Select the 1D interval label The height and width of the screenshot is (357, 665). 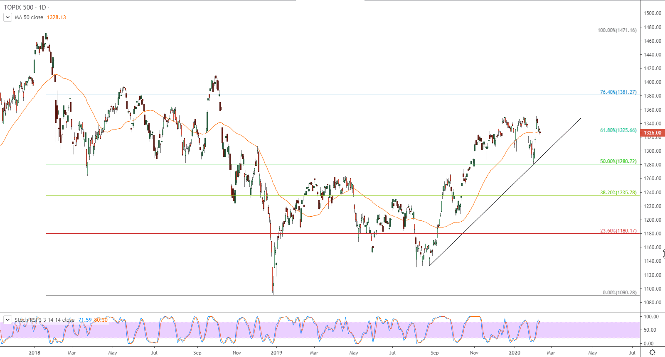click(42, 7)
